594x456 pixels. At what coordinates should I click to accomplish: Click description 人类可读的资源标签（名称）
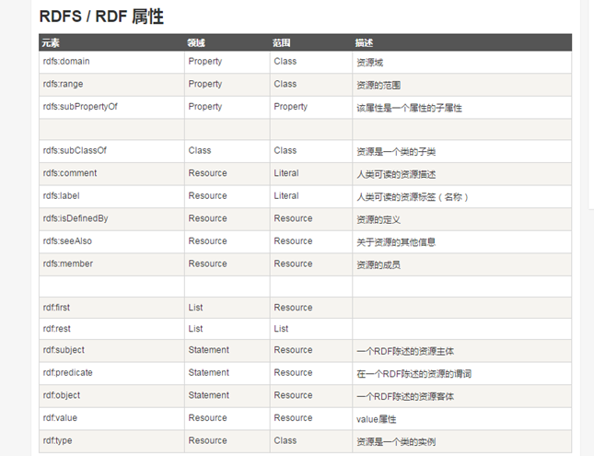point(413,197)
